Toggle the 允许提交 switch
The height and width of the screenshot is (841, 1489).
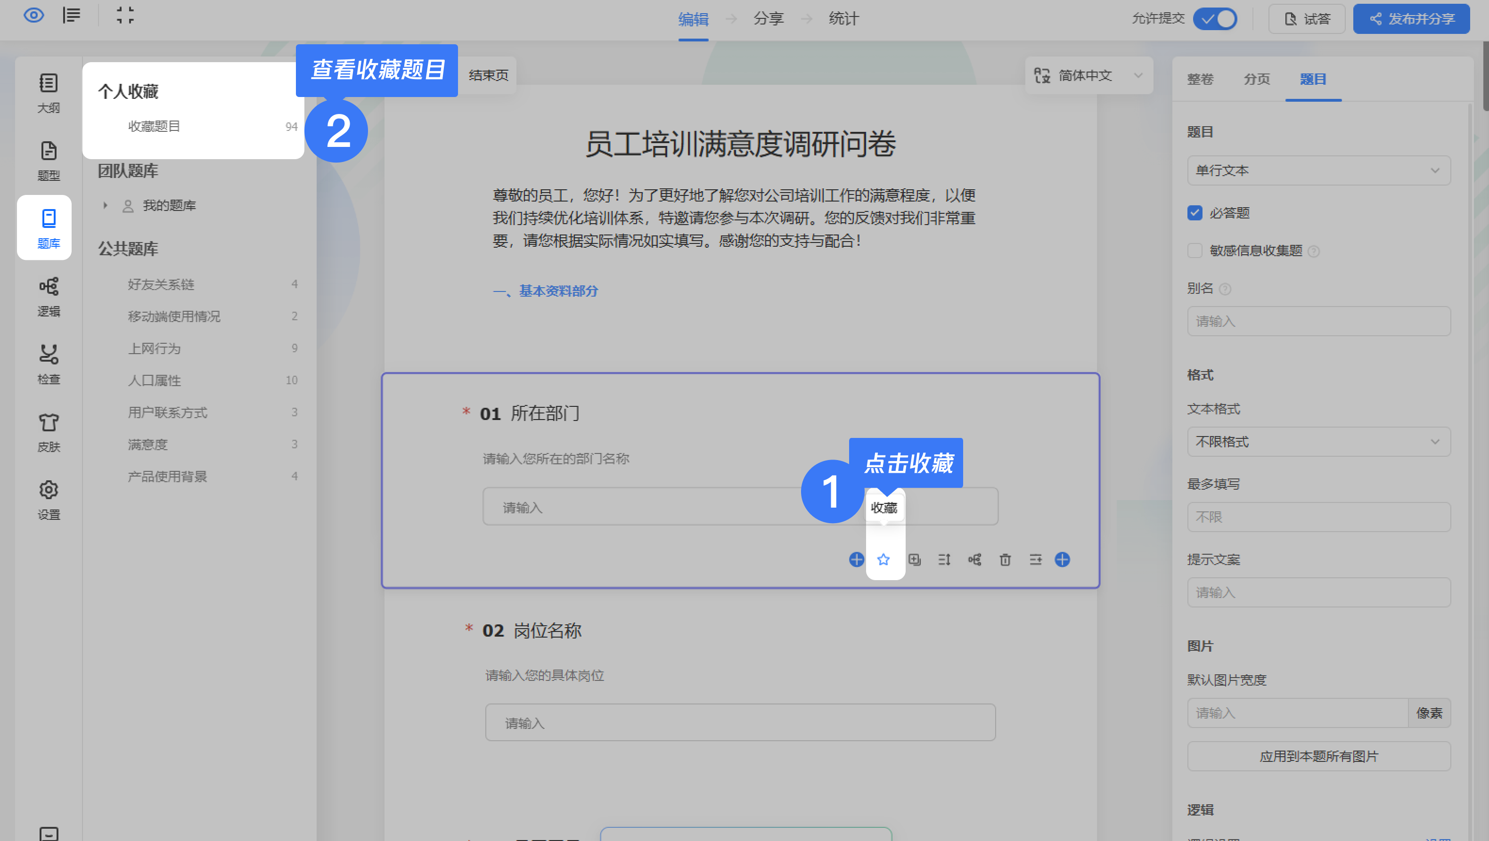click(x=1215, y=18)
